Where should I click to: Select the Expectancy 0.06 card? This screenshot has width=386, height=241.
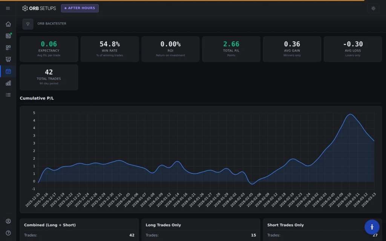[x=49, y=49]
